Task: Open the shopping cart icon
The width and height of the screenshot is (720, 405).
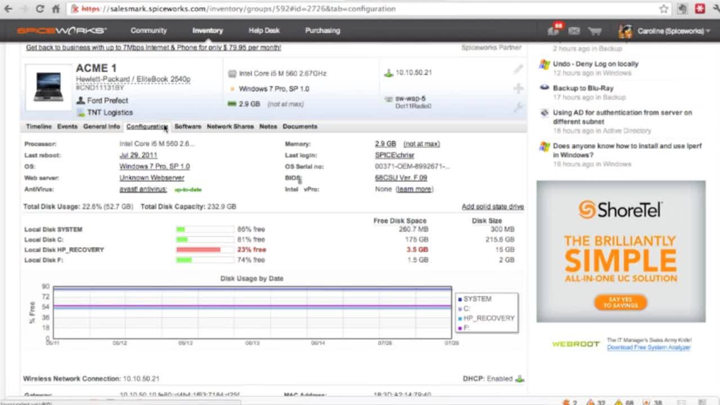Action: pyautogui.click(x=595, y=31)
